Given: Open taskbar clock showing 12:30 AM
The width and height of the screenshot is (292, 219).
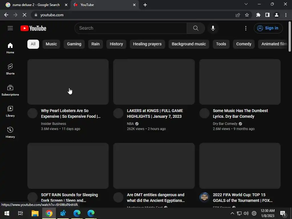Looking at the screenshot, I should pyautogui.click(x=267, y=213).
